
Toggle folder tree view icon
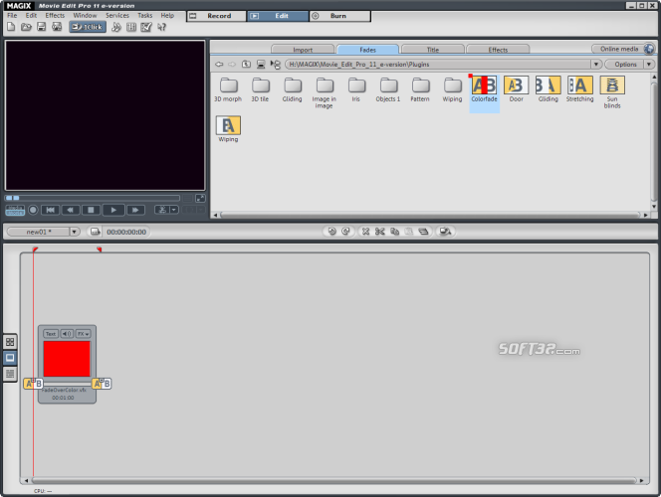click(276, 65)
